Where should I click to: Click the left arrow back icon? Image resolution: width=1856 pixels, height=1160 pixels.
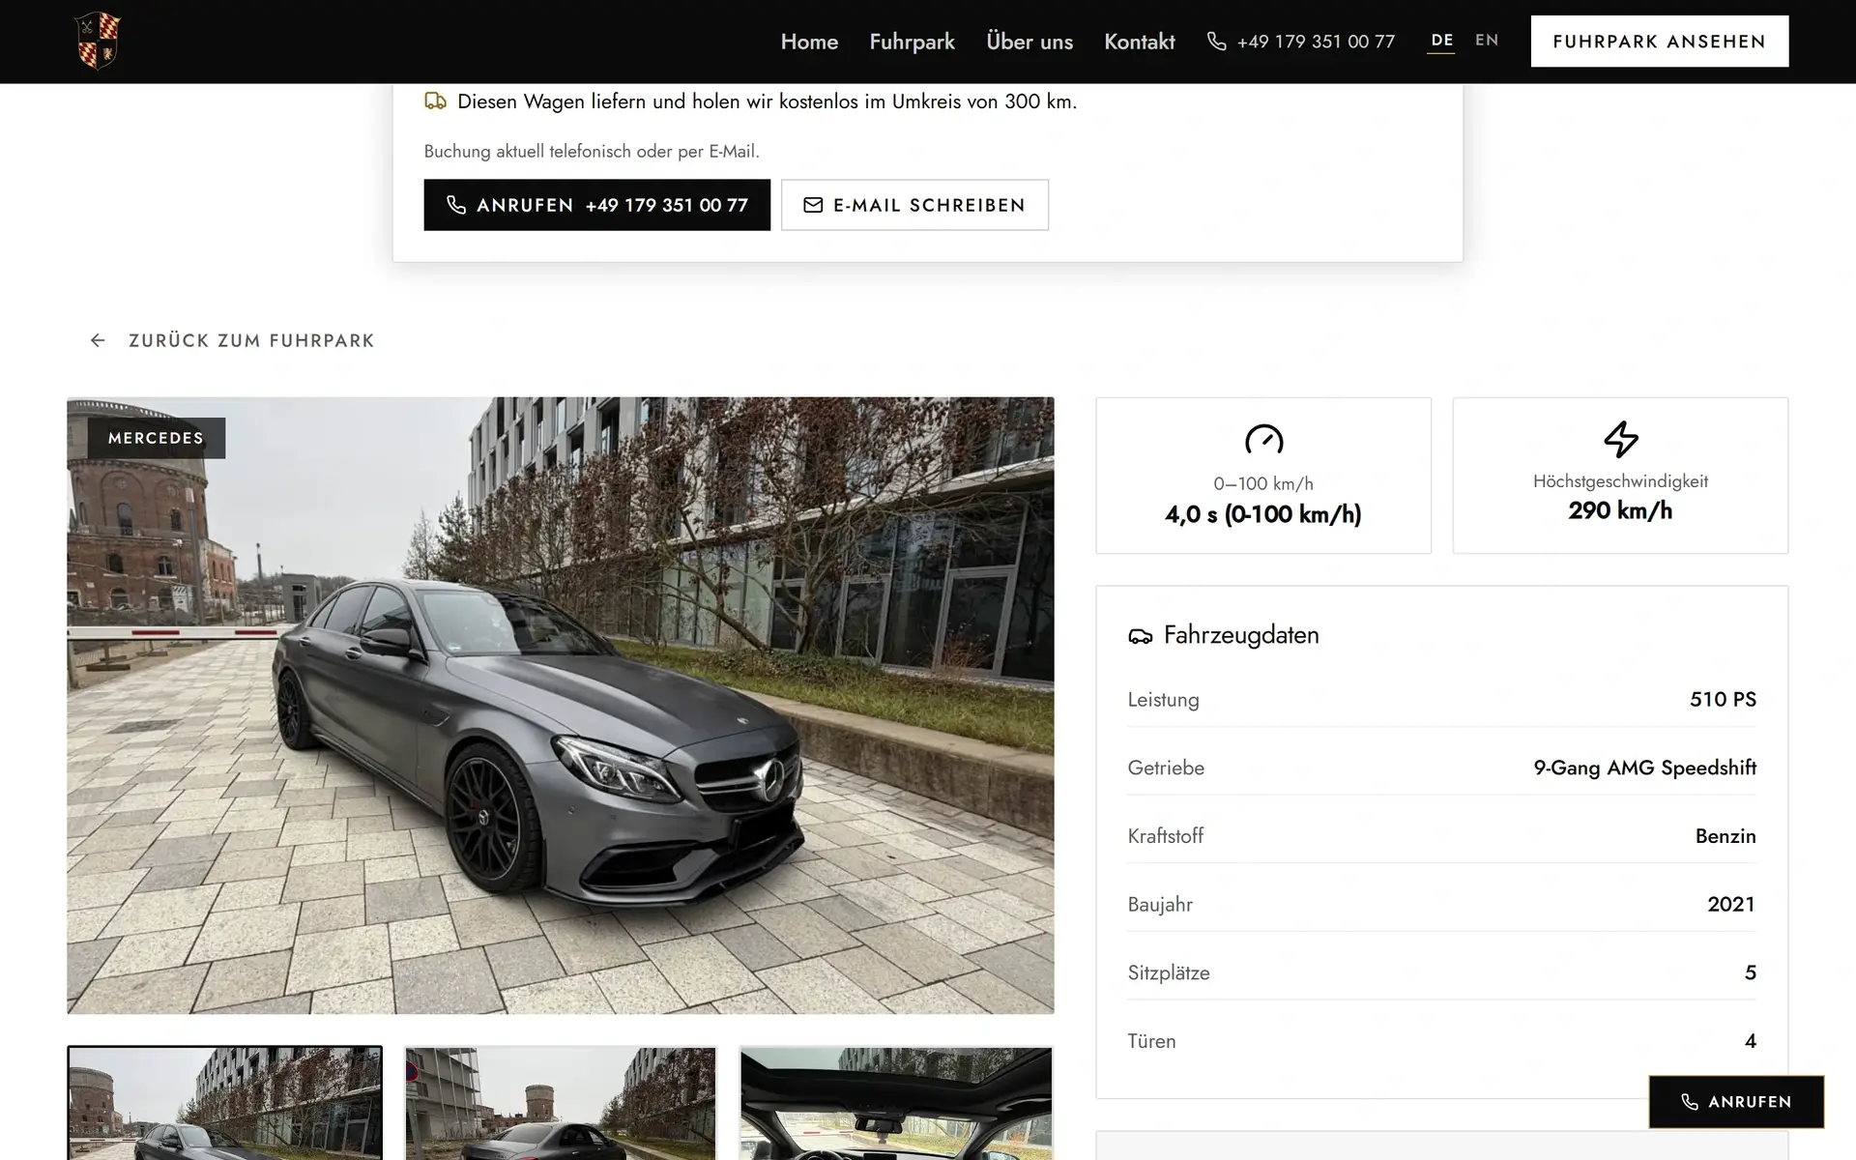pos(98,340)
